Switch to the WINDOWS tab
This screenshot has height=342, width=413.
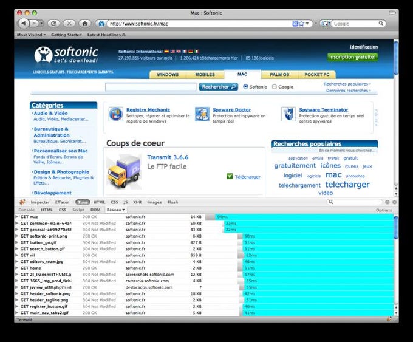tap(168, 74)
